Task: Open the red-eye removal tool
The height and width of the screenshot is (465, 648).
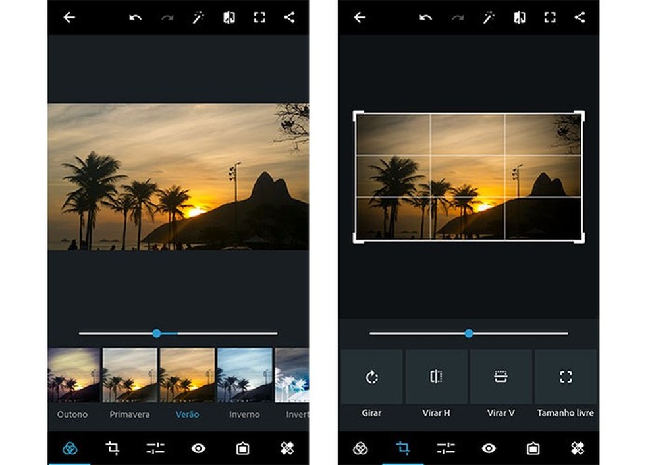Action: [x=197, y=449]
